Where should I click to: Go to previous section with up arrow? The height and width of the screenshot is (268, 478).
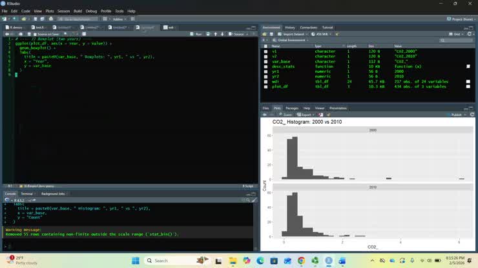point(216,34)
